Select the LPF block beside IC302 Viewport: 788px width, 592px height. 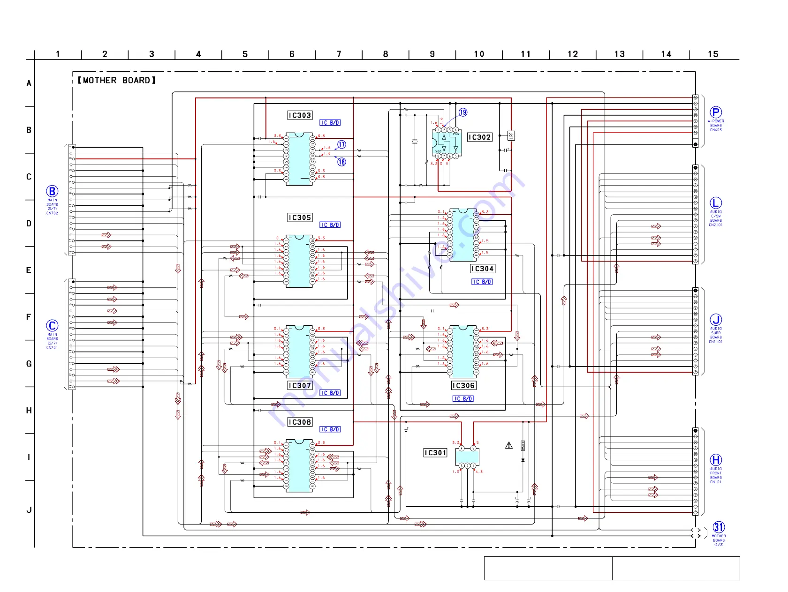[511, 135]
